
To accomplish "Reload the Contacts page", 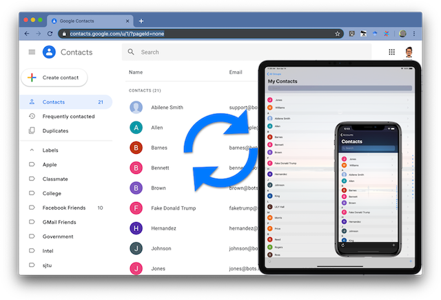I will (50, 34).
